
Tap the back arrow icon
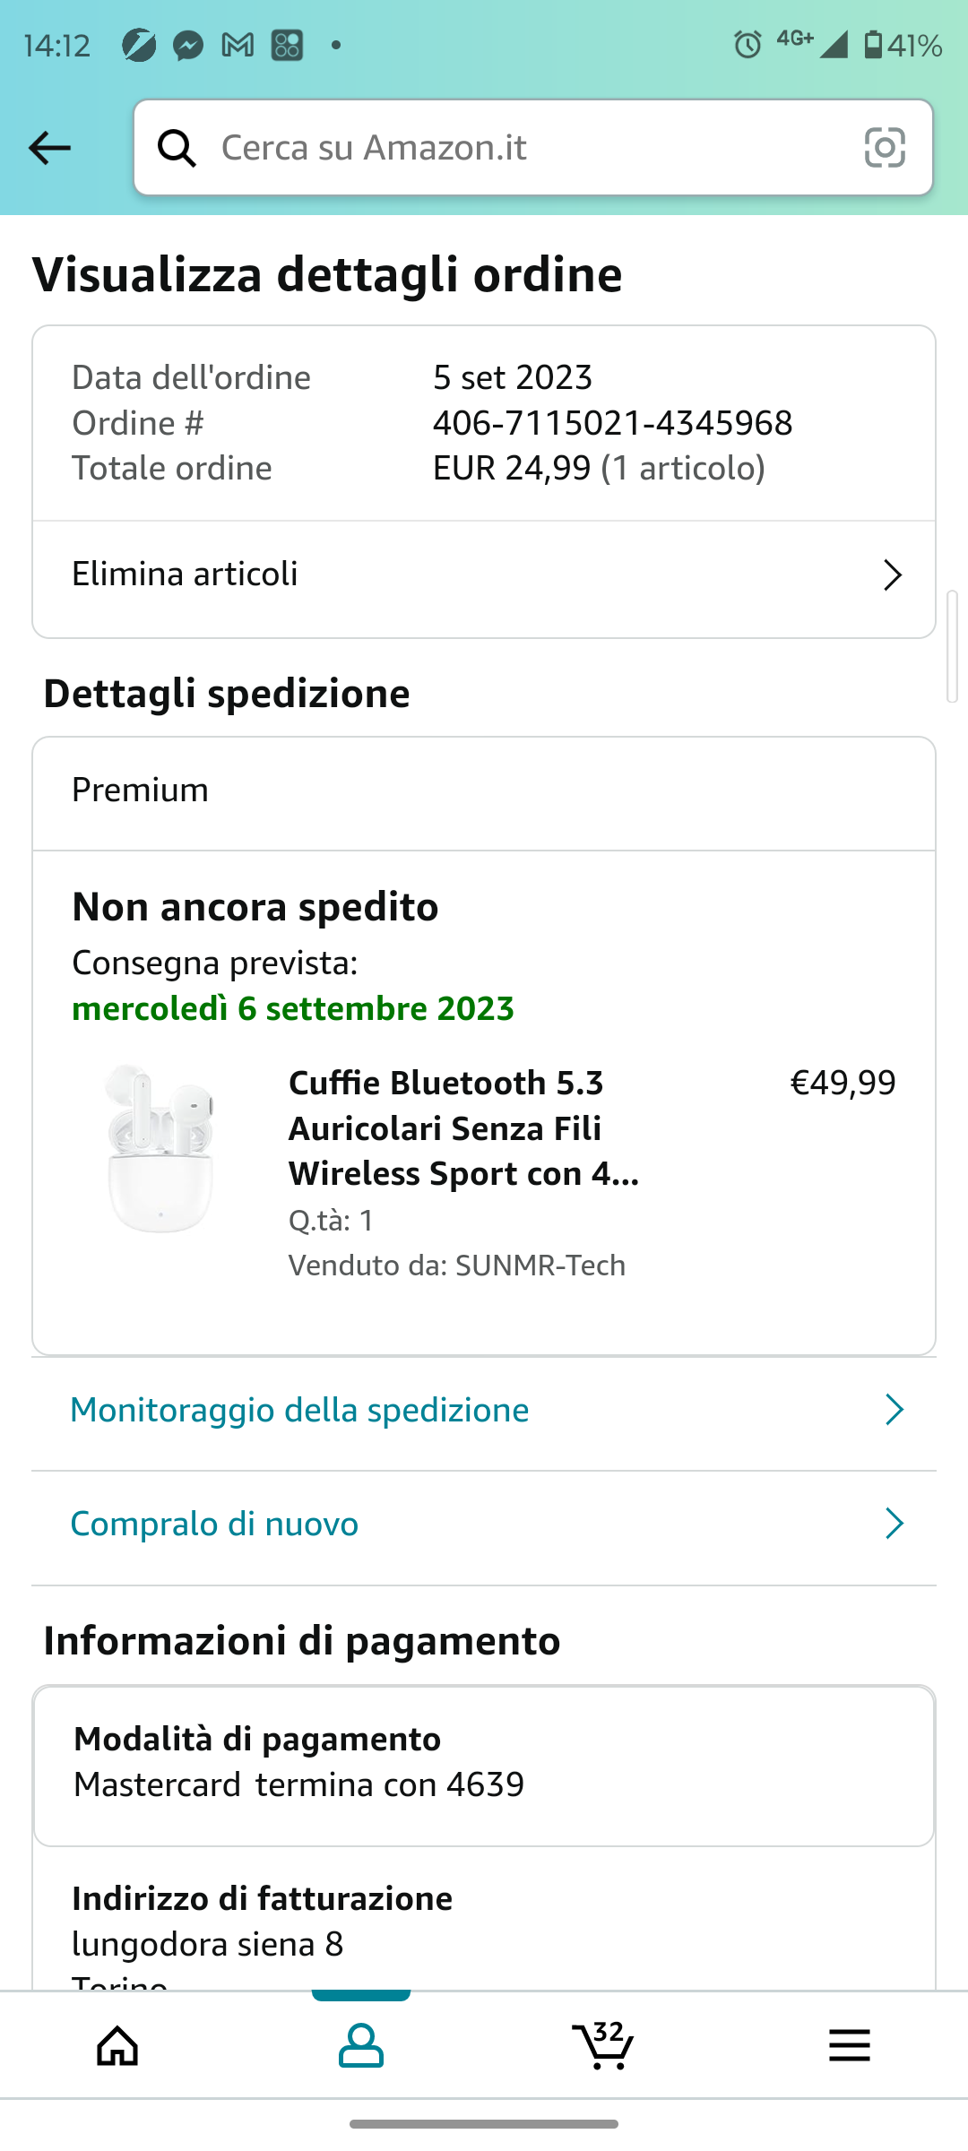[49, 148]
